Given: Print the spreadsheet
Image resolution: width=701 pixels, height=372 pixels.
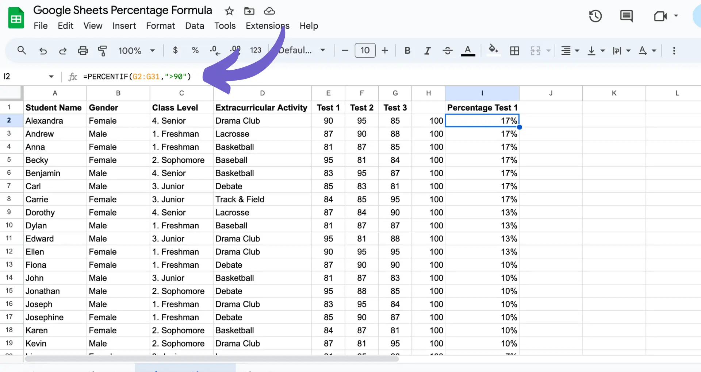Looking at the screenshot, I should coord(83,51).
